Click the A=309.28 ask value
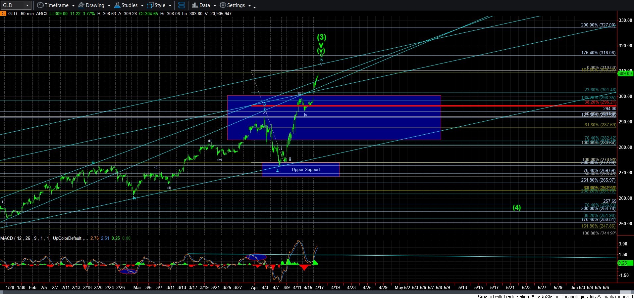This screenshot has width=634, height=299. 128,14
